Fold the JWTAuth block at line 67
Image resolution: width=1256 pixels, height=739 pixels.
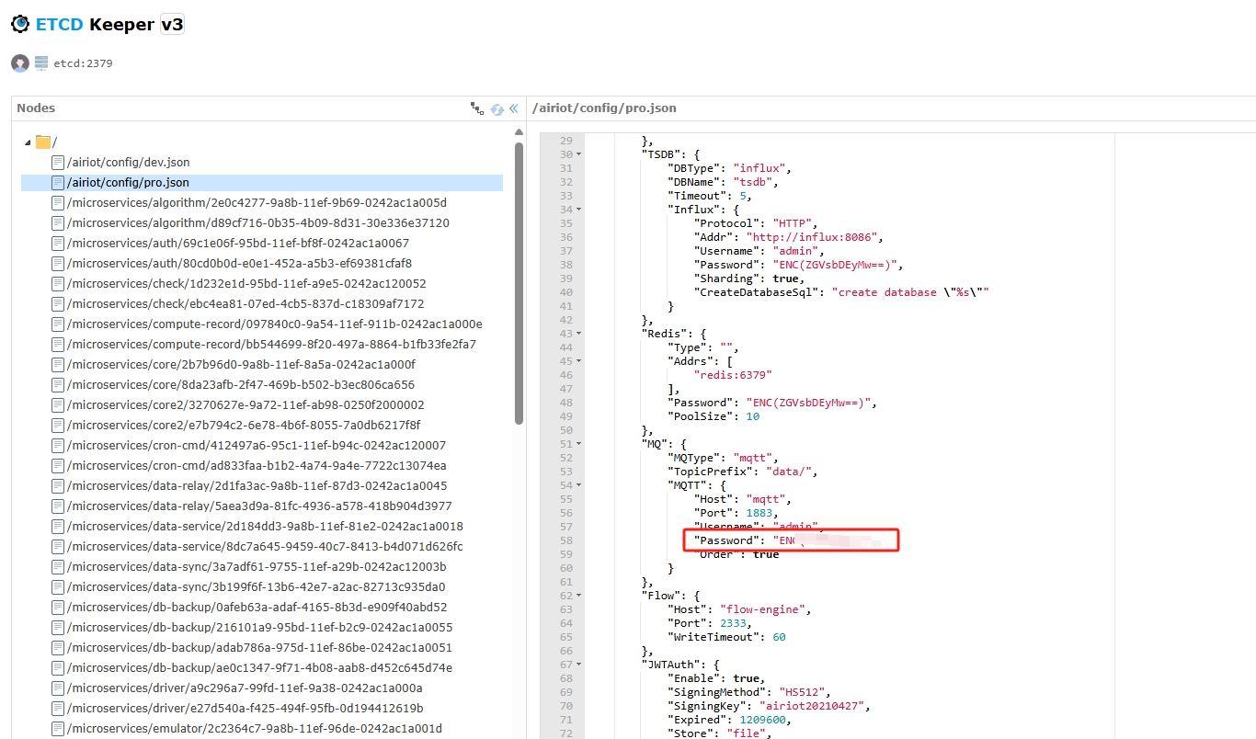pyautogui.click(x=578, y=665)
